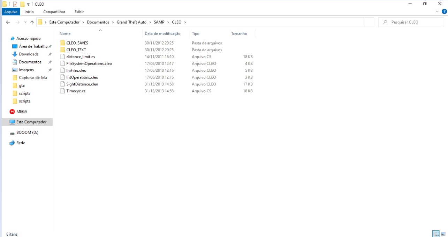This screenshot has height=237, width=448.
Task: Click the Downloads pin icon
Action: tap(50, 54)
